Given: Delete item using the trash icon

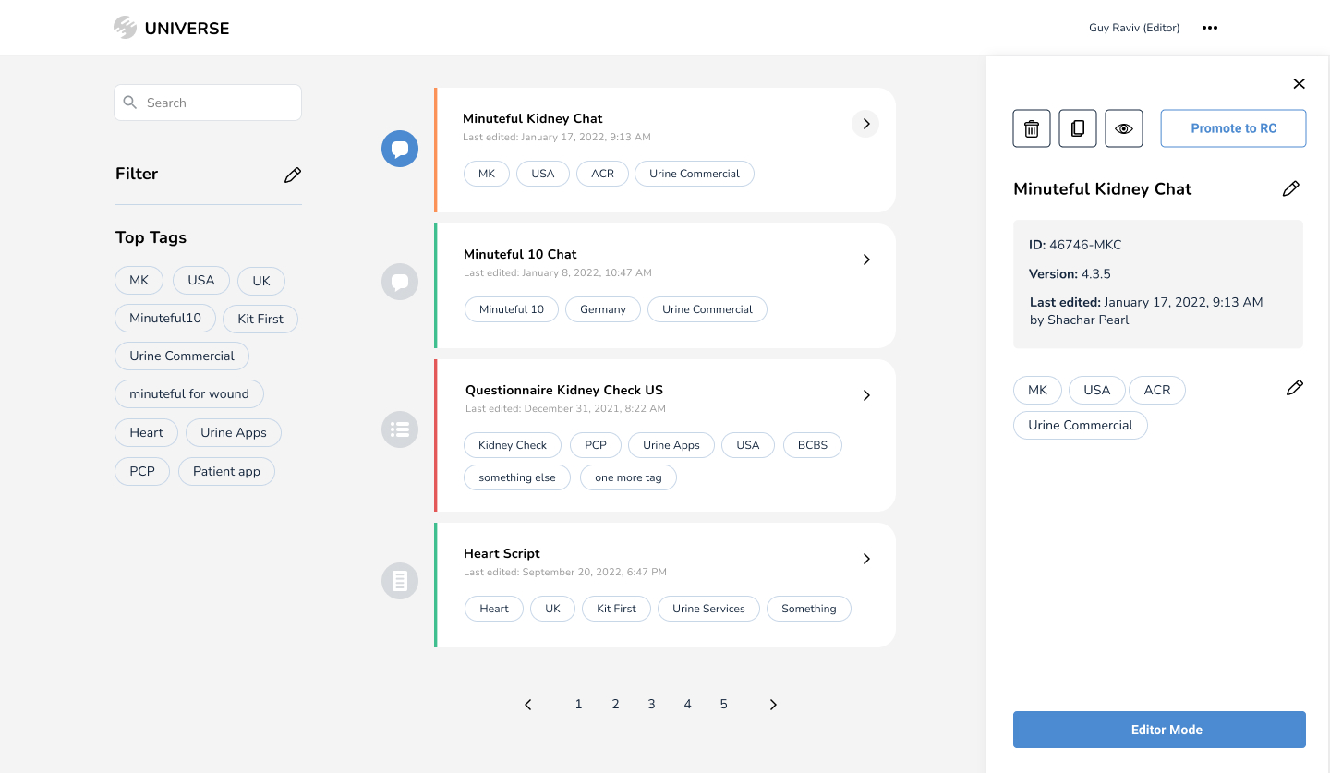Looking at the screenshot, I should [x=1032, y=128].
